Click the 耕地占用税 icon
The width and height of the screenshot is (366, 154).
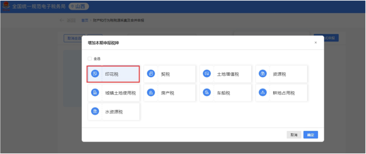click(x=263, y=92)
